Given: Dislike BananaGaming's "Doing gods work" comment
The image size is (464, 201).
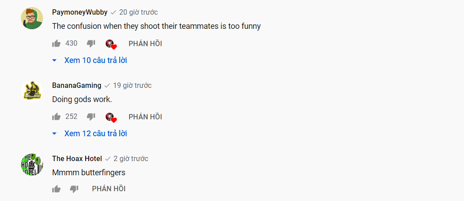Looking at the screenshot, I should tap(91, 117).
